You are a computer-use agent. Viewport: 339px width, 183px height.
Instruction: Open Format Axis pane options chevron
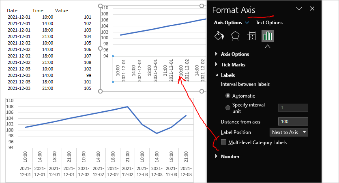(x=299, y=9)
